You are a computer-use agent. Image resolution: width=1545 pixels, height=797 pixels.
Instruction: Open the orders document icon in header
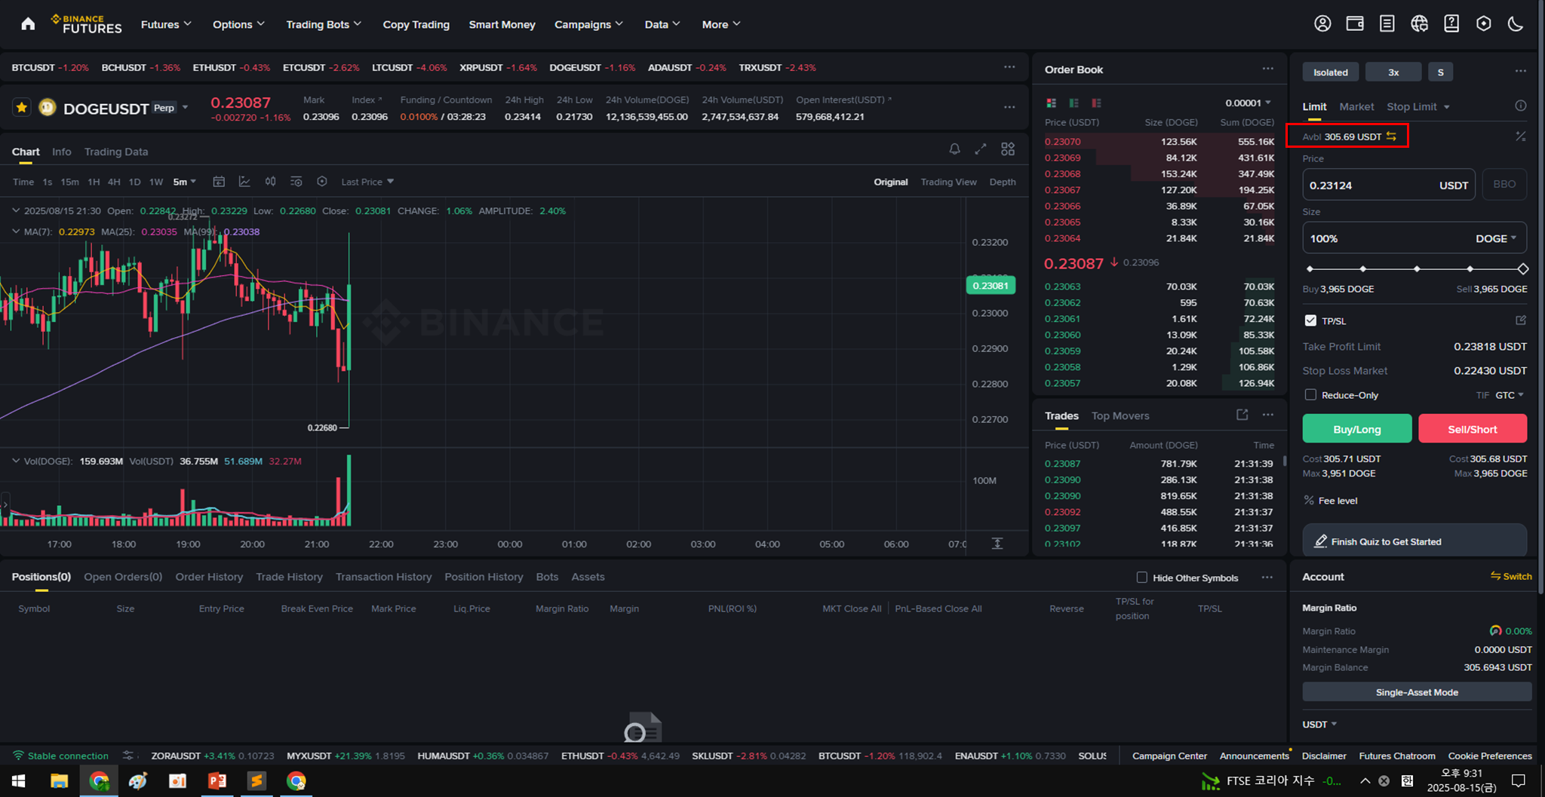coord(1387,24)
